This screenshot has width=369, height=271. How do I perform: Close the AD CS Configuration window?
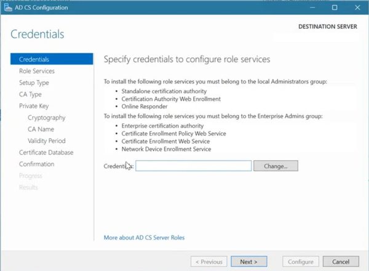357,7
